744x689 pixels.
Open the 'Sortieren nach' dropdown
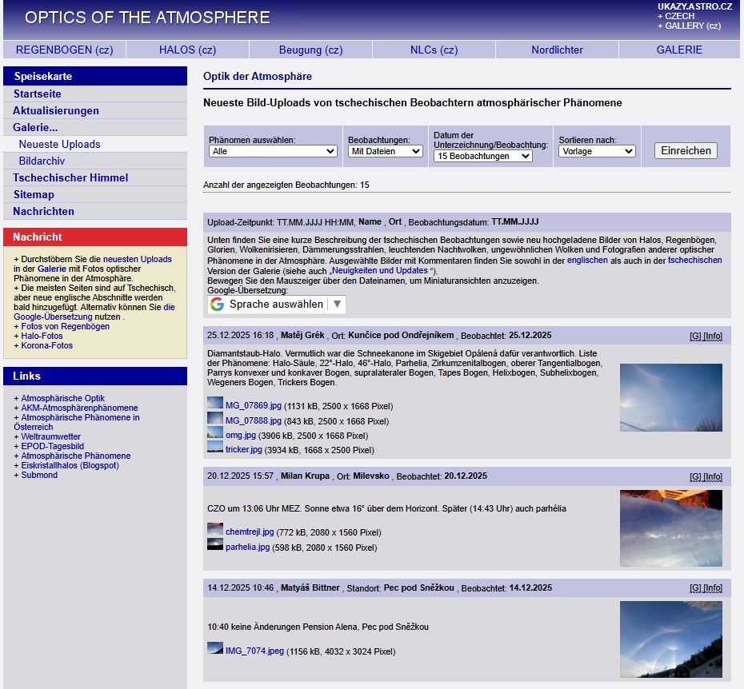[x=597, y=151]
